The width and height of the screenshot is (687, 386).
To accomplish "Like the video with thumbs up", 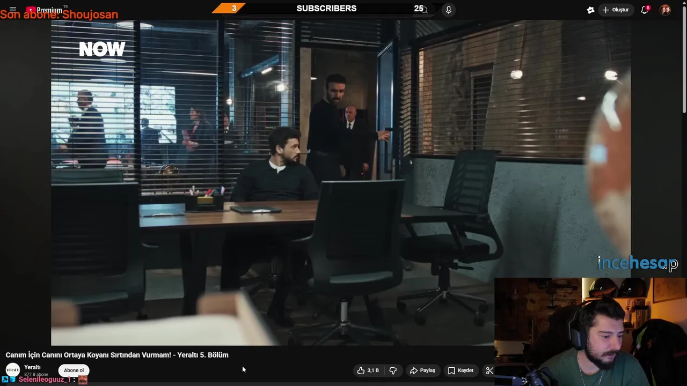I will [x=368, y=370].
